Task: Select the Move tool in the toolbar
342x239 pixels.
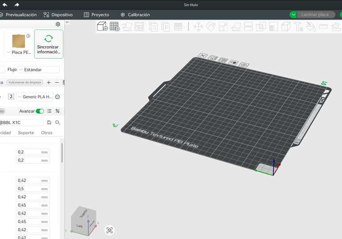Action: 198,27
